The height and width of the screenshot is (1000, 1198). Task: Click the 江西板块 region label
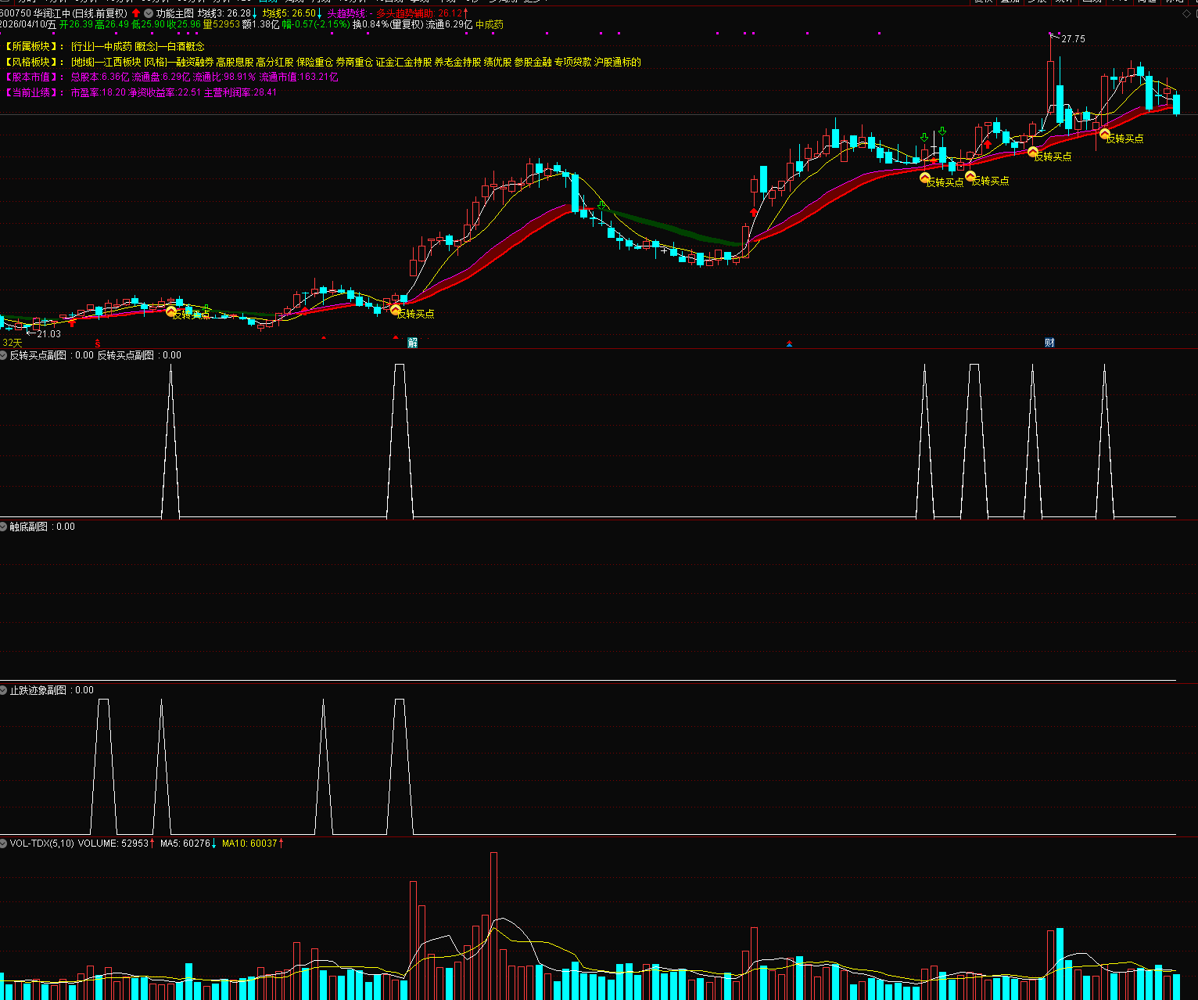pos(122,62)
